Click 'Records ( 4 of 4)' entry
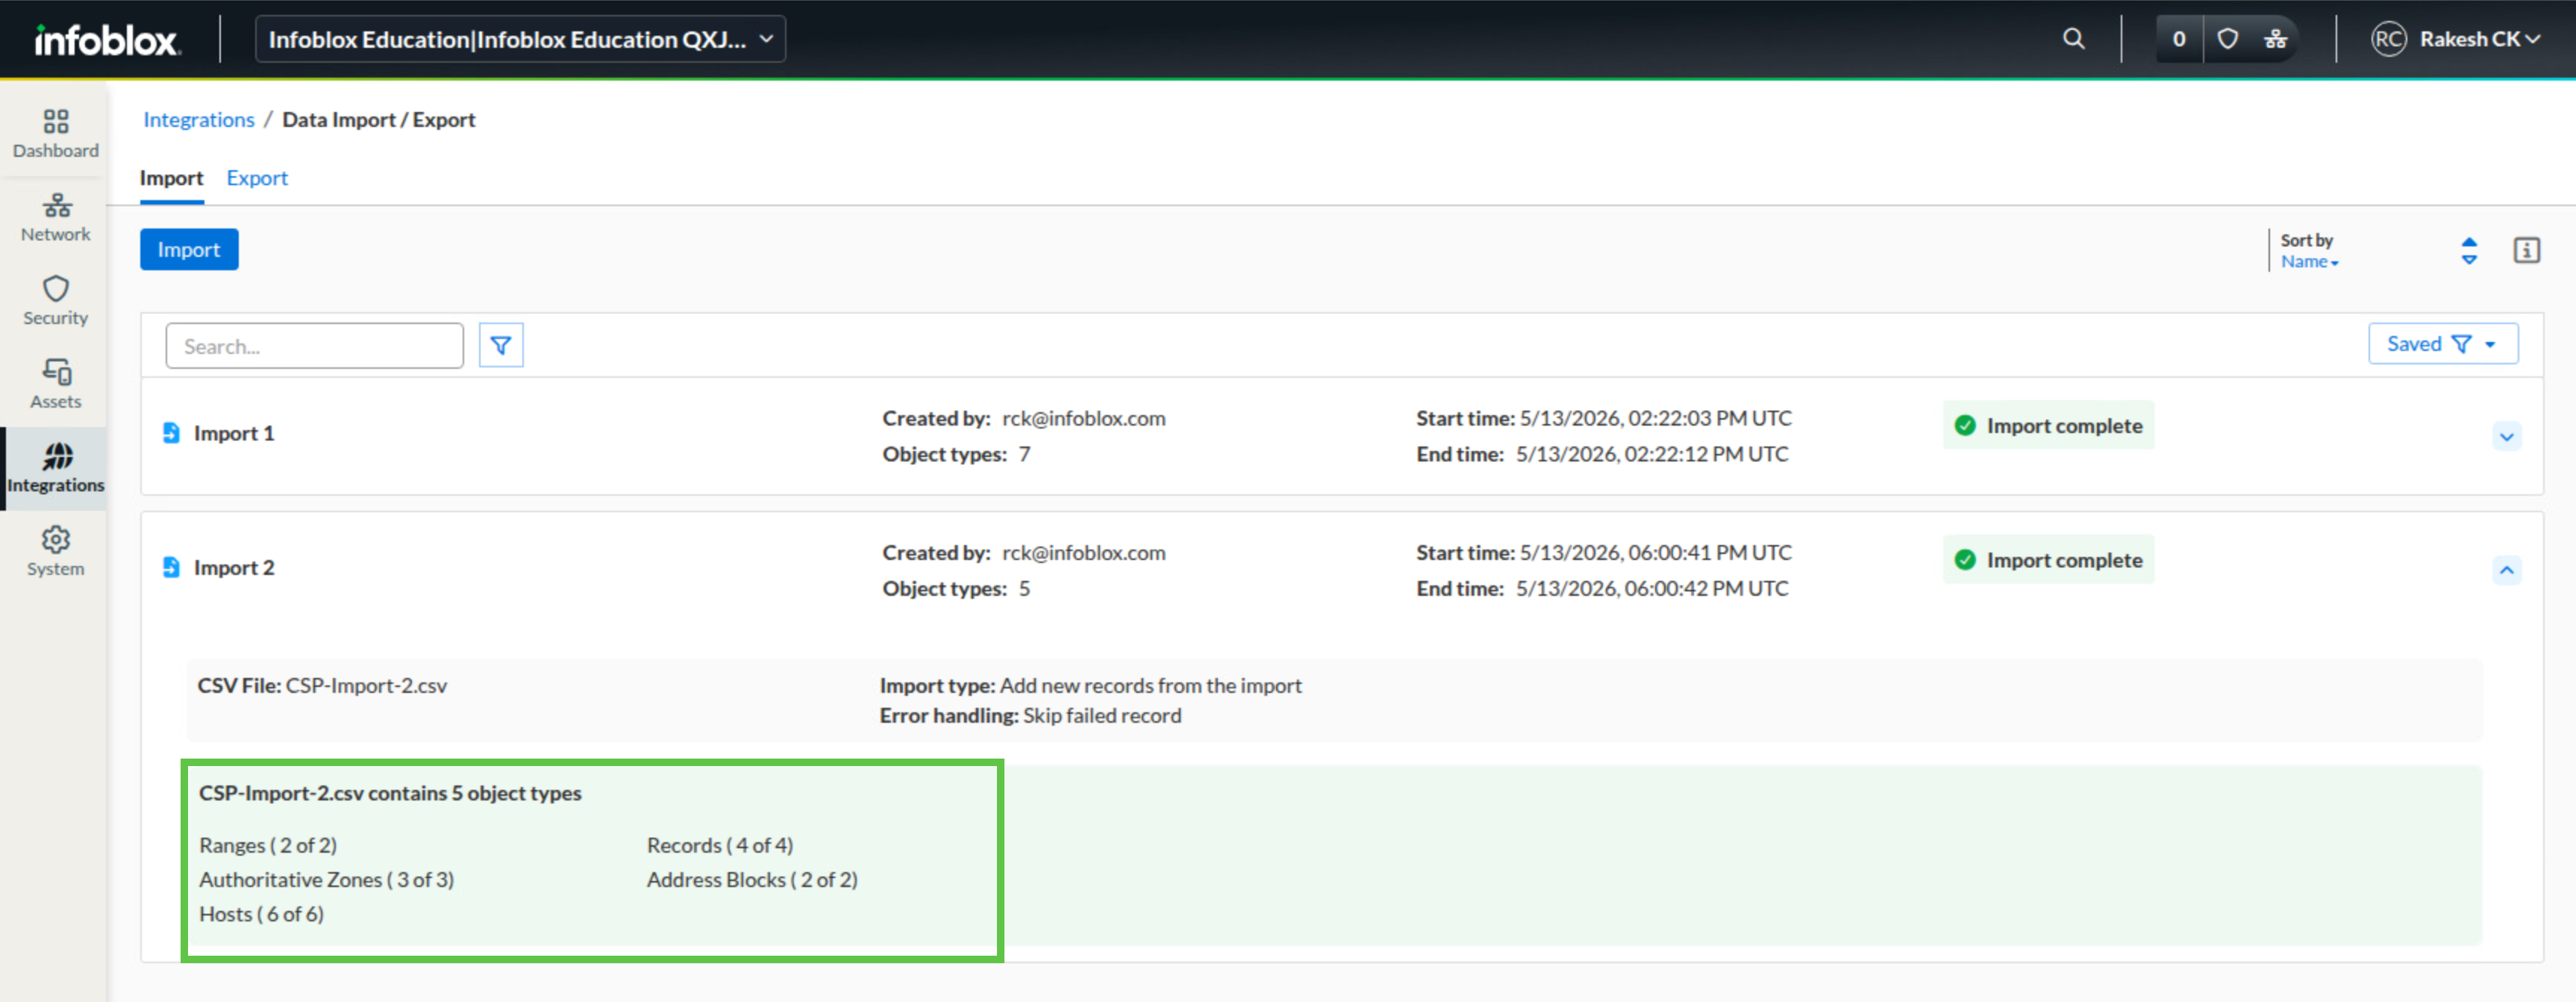 [x=720, y=845]
